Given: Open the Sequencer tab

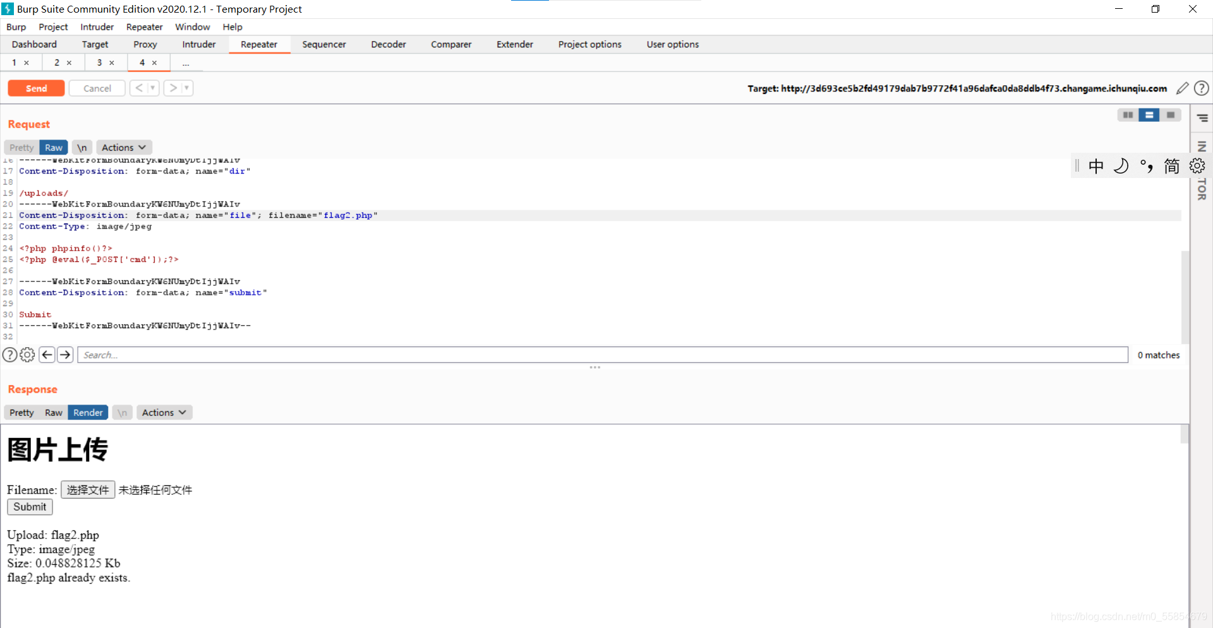Looking at the screenshot, I should [324, 44].
